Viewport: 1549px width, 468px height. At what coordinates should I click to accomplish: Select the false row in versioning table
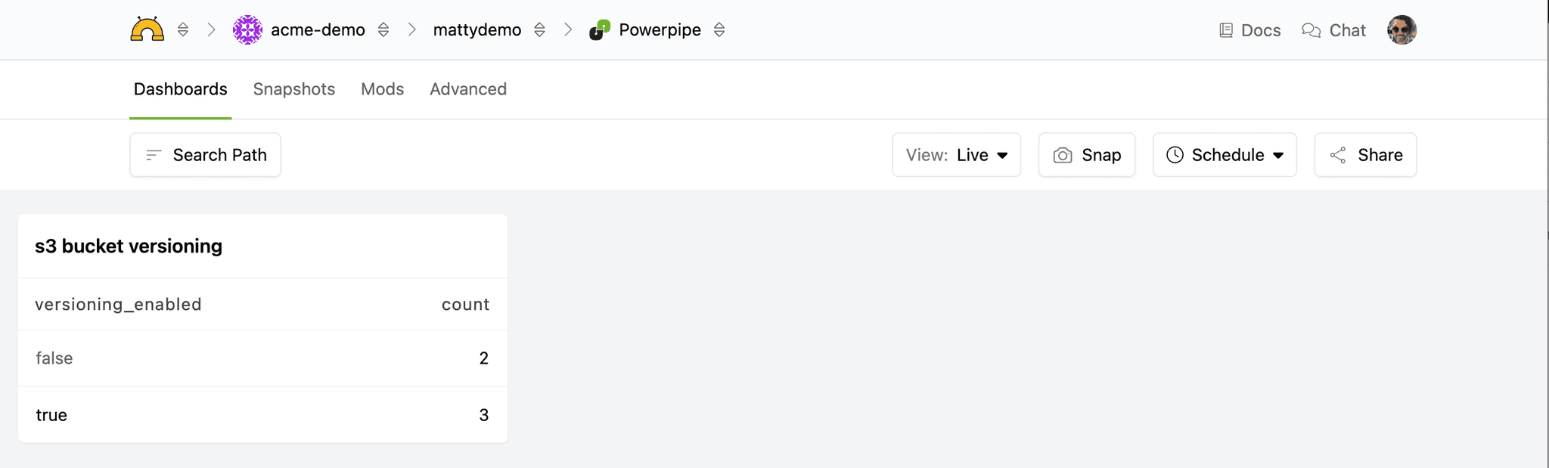pyautogui.click(x=262, y=358)
